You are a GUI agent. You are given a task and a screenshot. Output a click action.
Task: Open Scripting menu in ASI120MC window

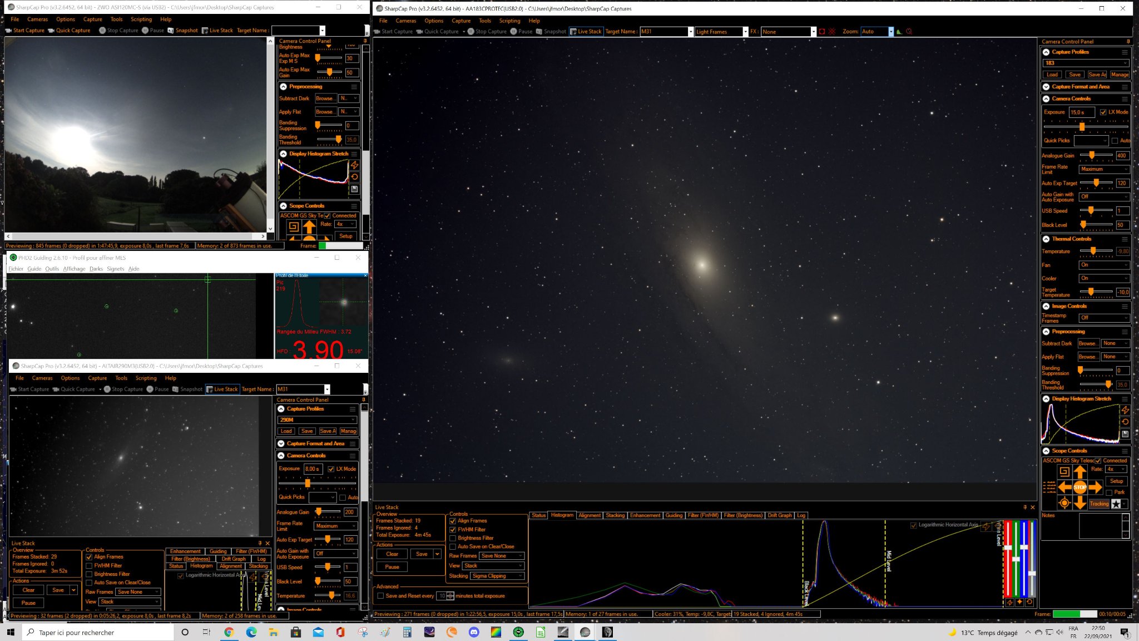pyautogui.click(x=141, y=19)
